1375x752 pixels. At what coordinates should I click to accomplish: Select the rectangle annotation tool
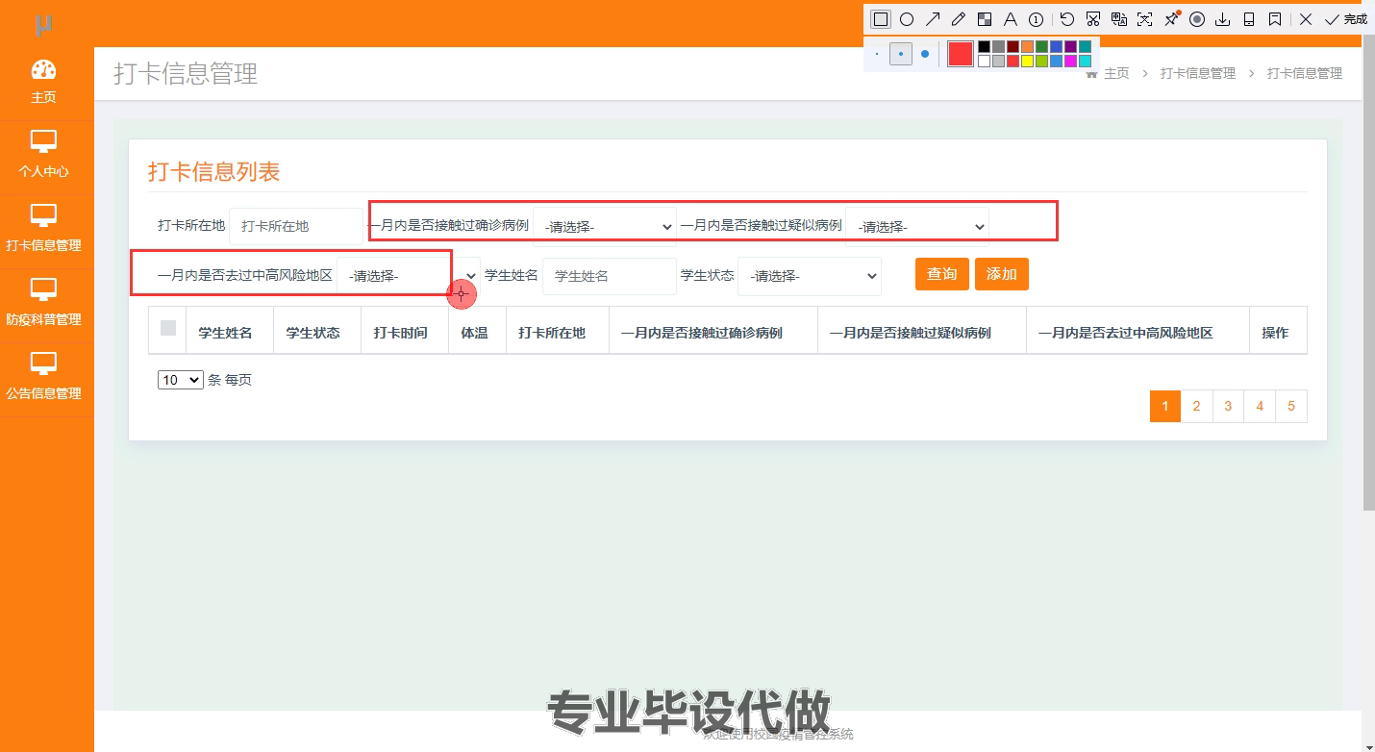click(881, 19)
